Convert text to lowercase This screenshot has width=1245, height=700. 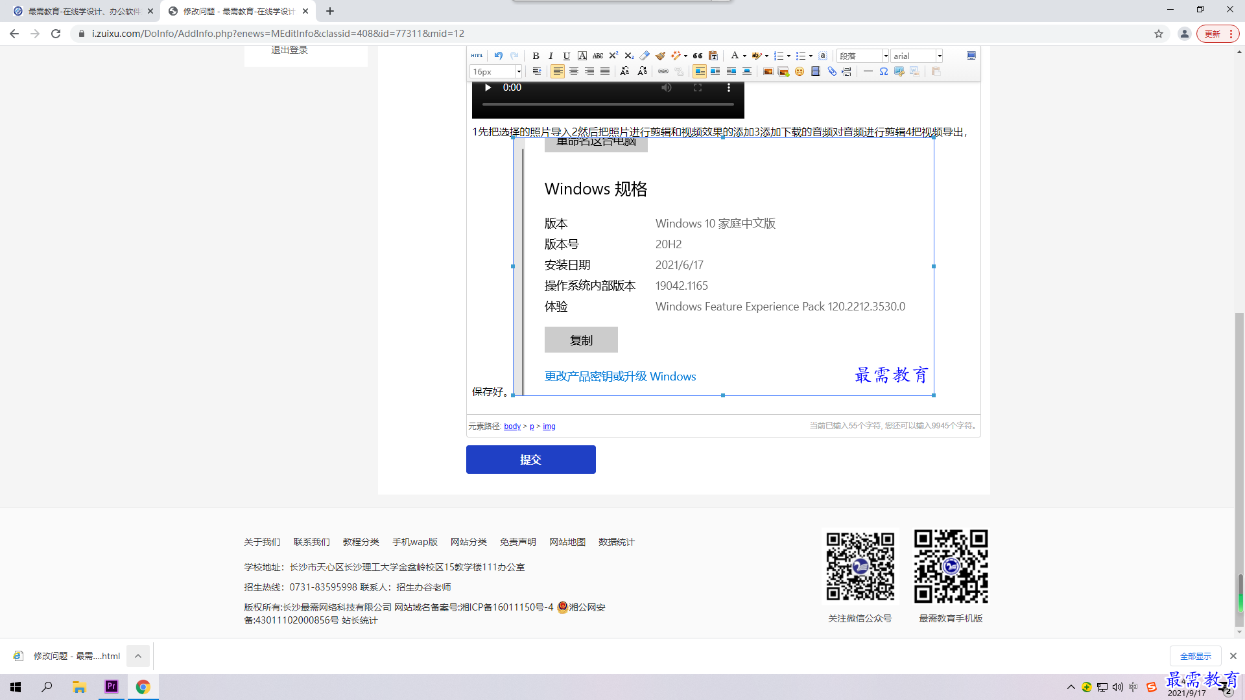(x=642, y=71)
